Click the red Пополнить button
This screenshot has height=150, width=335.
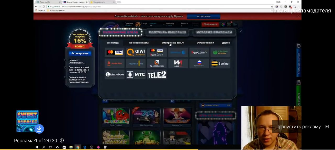pos(210,24)
